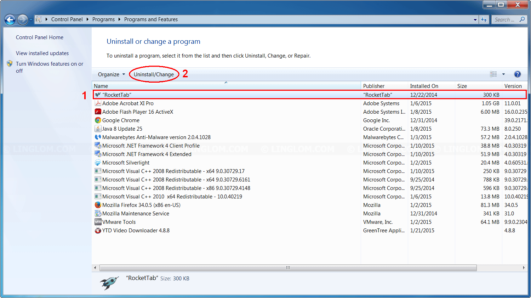Click the 12/22/2014 installed date cell

point(424,95)
